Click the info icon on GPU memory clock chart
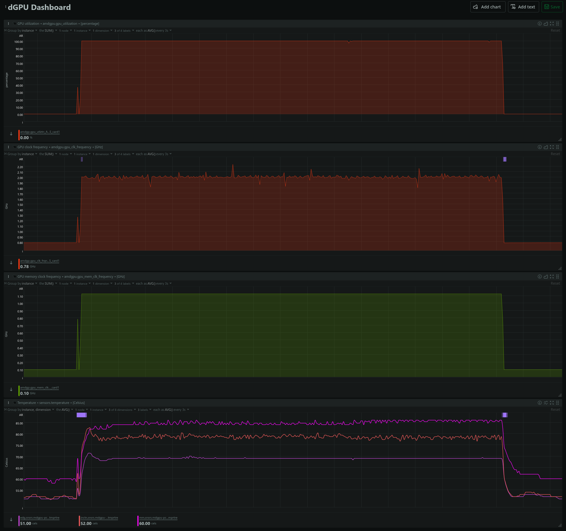566x531 pixels. [539, 277]
